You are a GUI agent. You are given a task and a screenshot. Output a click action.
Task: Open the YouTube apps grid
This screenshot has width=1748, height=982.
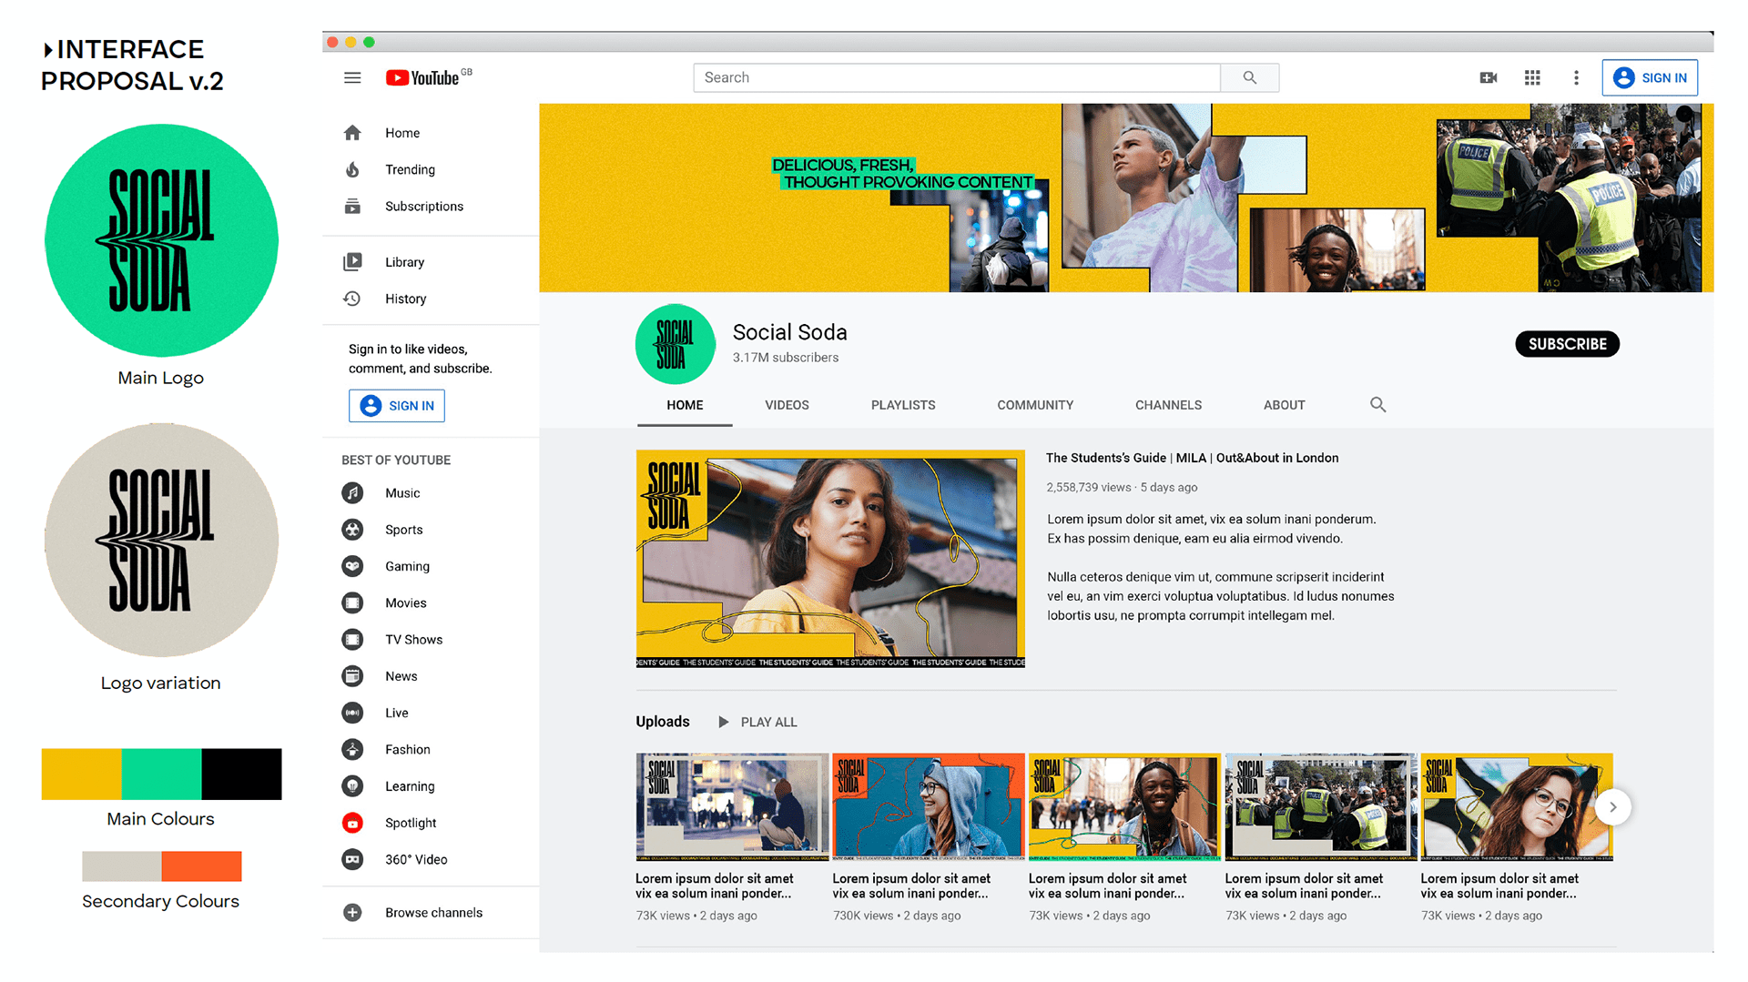1532,78
